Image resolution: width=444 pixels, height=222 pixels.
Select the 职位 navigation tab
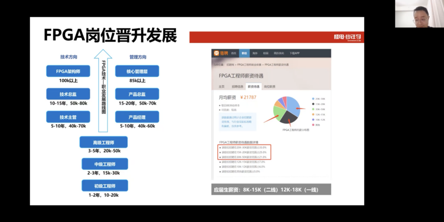(244, 53)
